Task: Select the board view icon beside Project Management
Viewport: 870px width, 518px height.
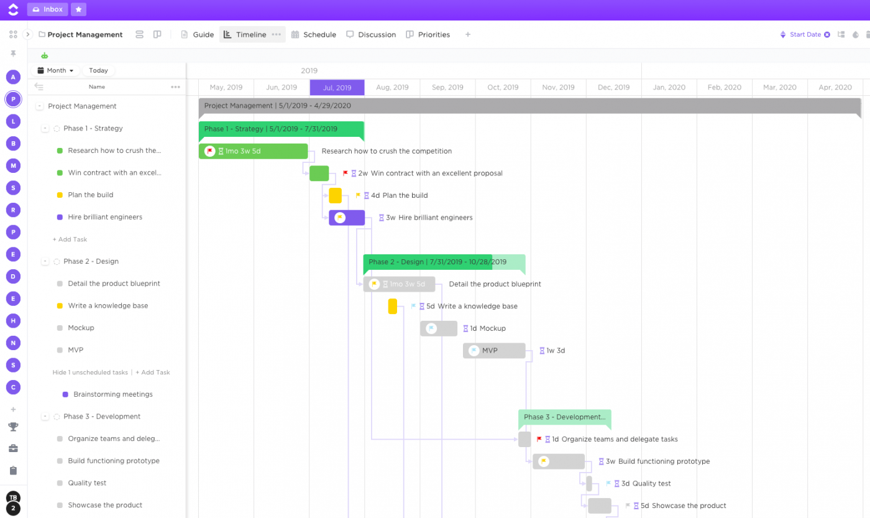Action: [x=157, y=34]
